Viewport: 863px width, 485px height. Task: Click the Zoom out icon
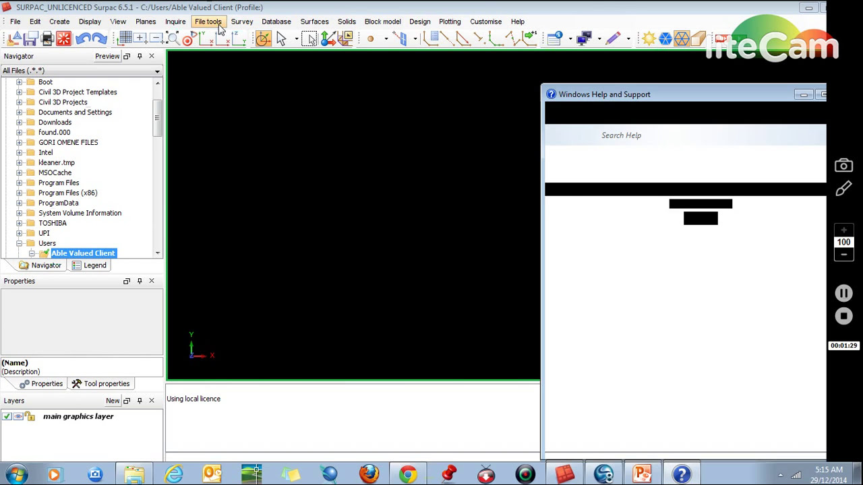coord(156,38)
